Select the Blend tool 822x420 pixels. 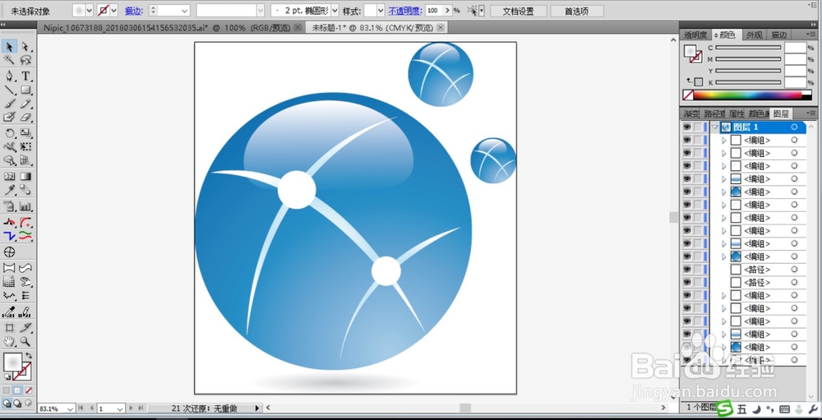click(25, 190)
